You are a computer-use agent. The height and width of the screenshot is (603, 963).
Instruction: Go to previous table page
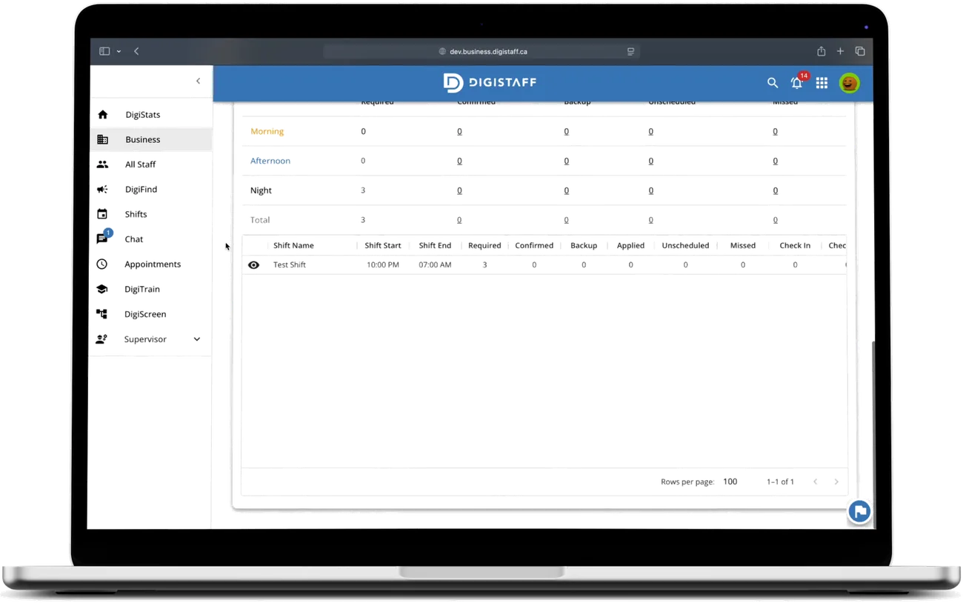point(816,482)
